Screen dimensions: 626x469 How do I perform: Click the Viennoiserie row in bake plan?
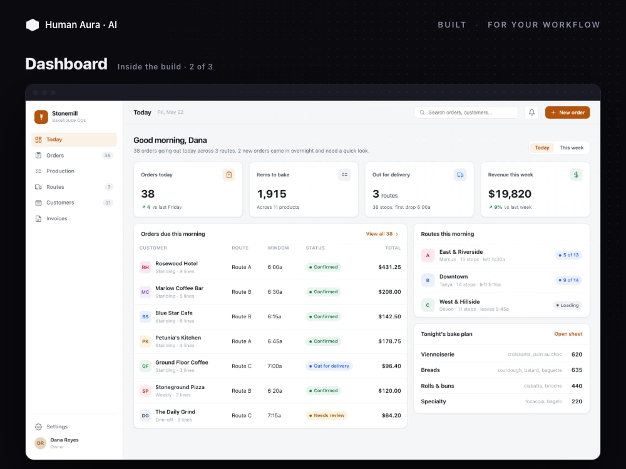click(x=501, y=354)
